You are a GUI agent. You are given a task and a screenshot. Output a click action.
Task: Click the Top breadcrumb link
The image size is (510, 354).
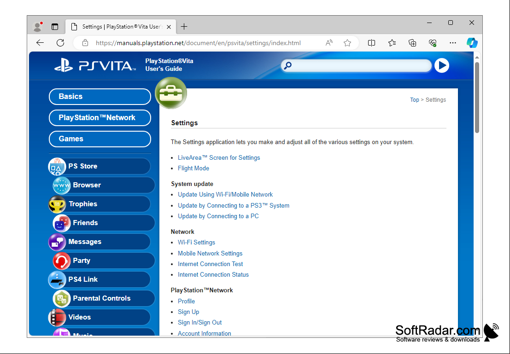414,100
